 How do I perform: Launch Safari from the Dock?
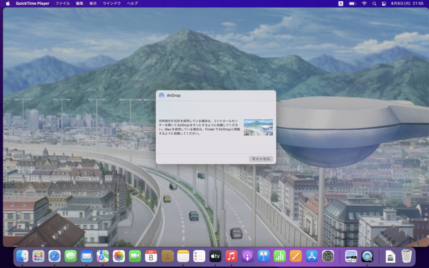tap(54, 256)
